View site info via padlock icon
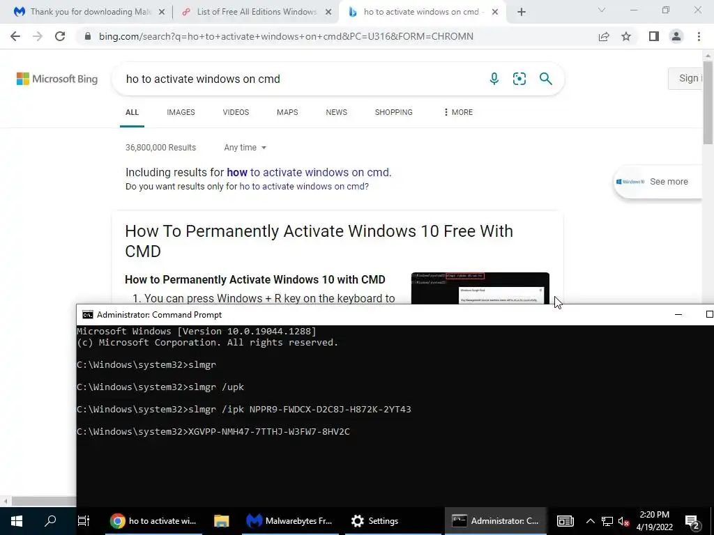 coord(88,36)
